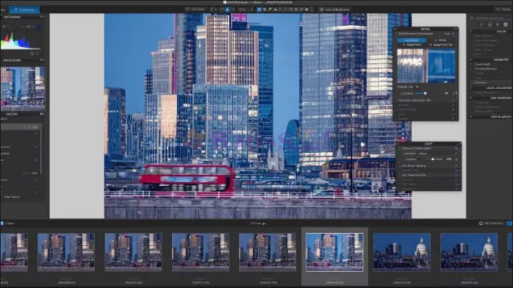Image resolution: width=513 pixels, height=288 pixels.
Task: Expand the DxO Smart Lighting section
Action: pos(400,166)
